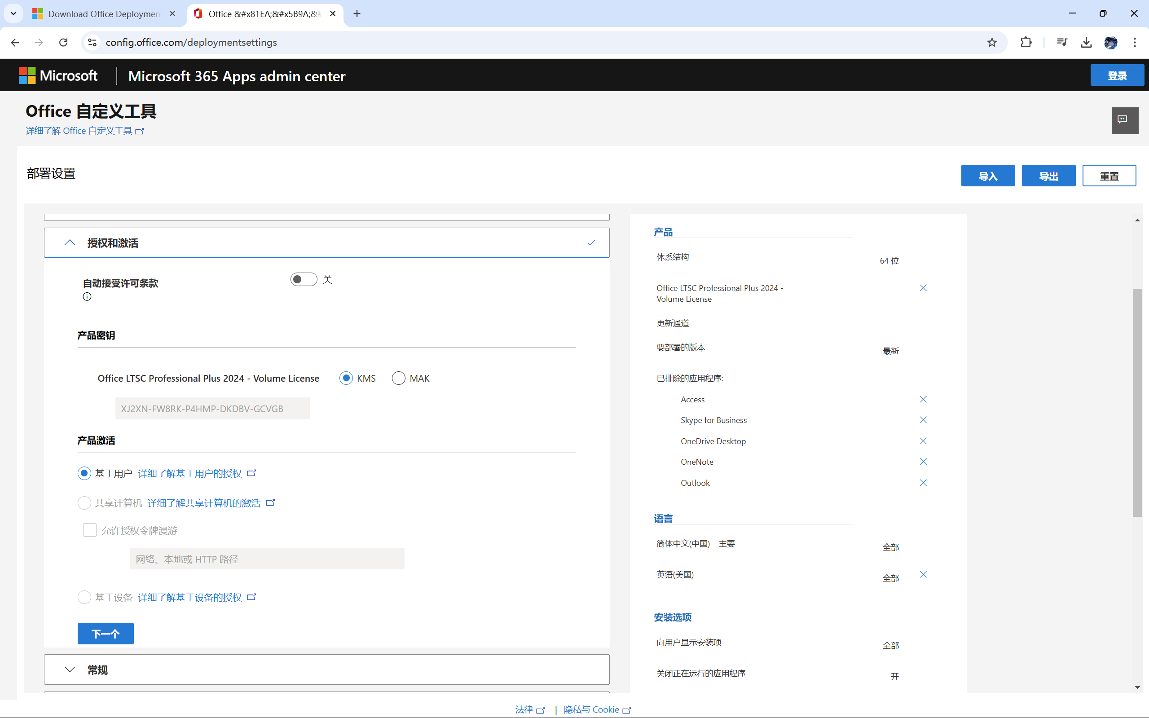Restore down the browser window

(1103, 13)
